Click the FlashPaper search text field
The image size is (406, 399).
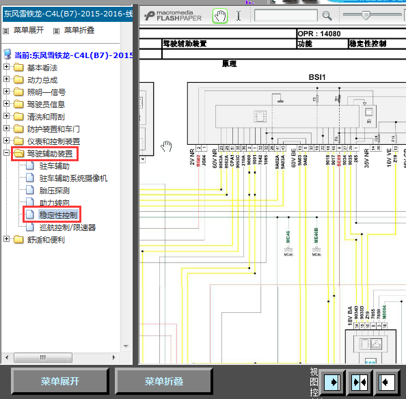pyautogui.click(x=286, y=16)
